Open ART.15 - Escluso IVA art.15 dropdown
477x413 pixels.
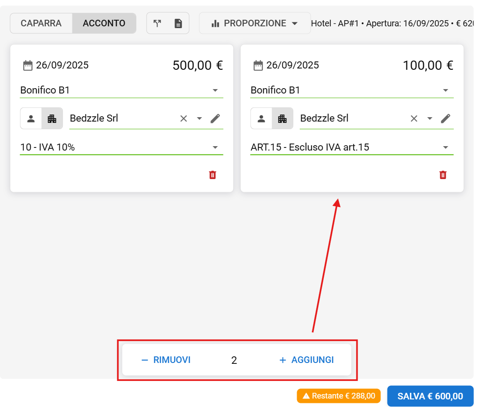(x=445, y=147)
